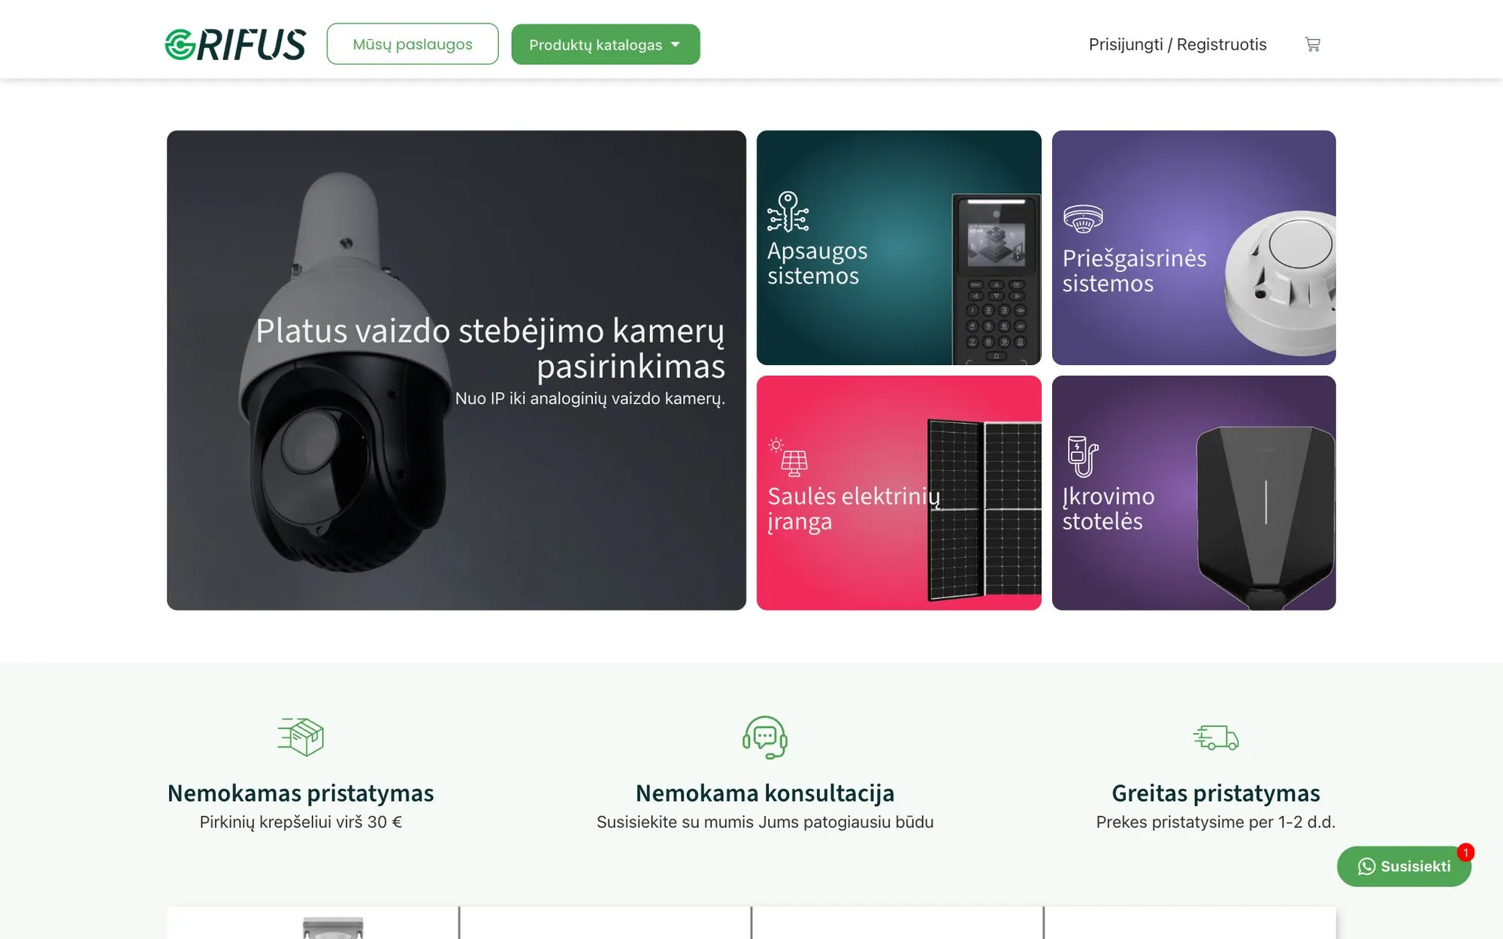Open the Mūsų paslaugos page
1503x939 pixels.
coord(413,44)
